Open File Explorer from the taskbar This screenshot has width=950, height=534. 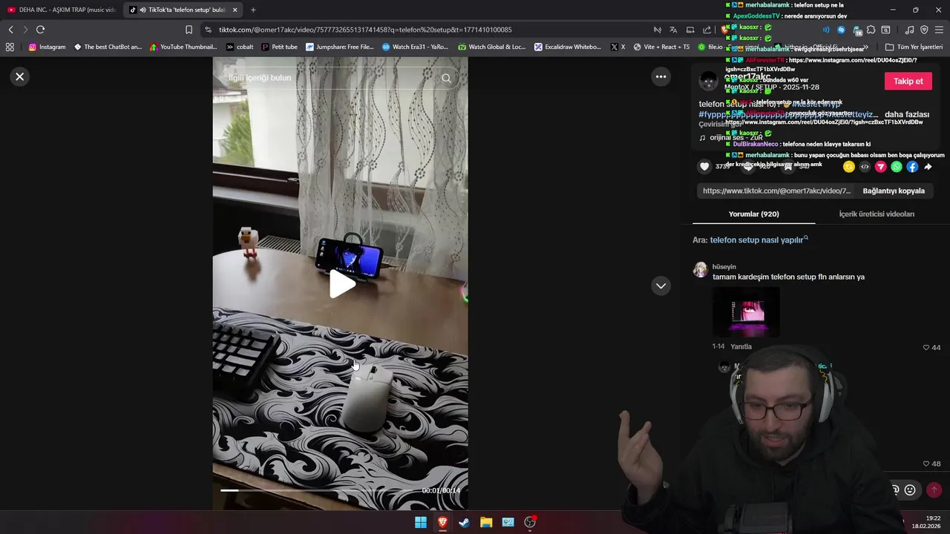[486, 522]
